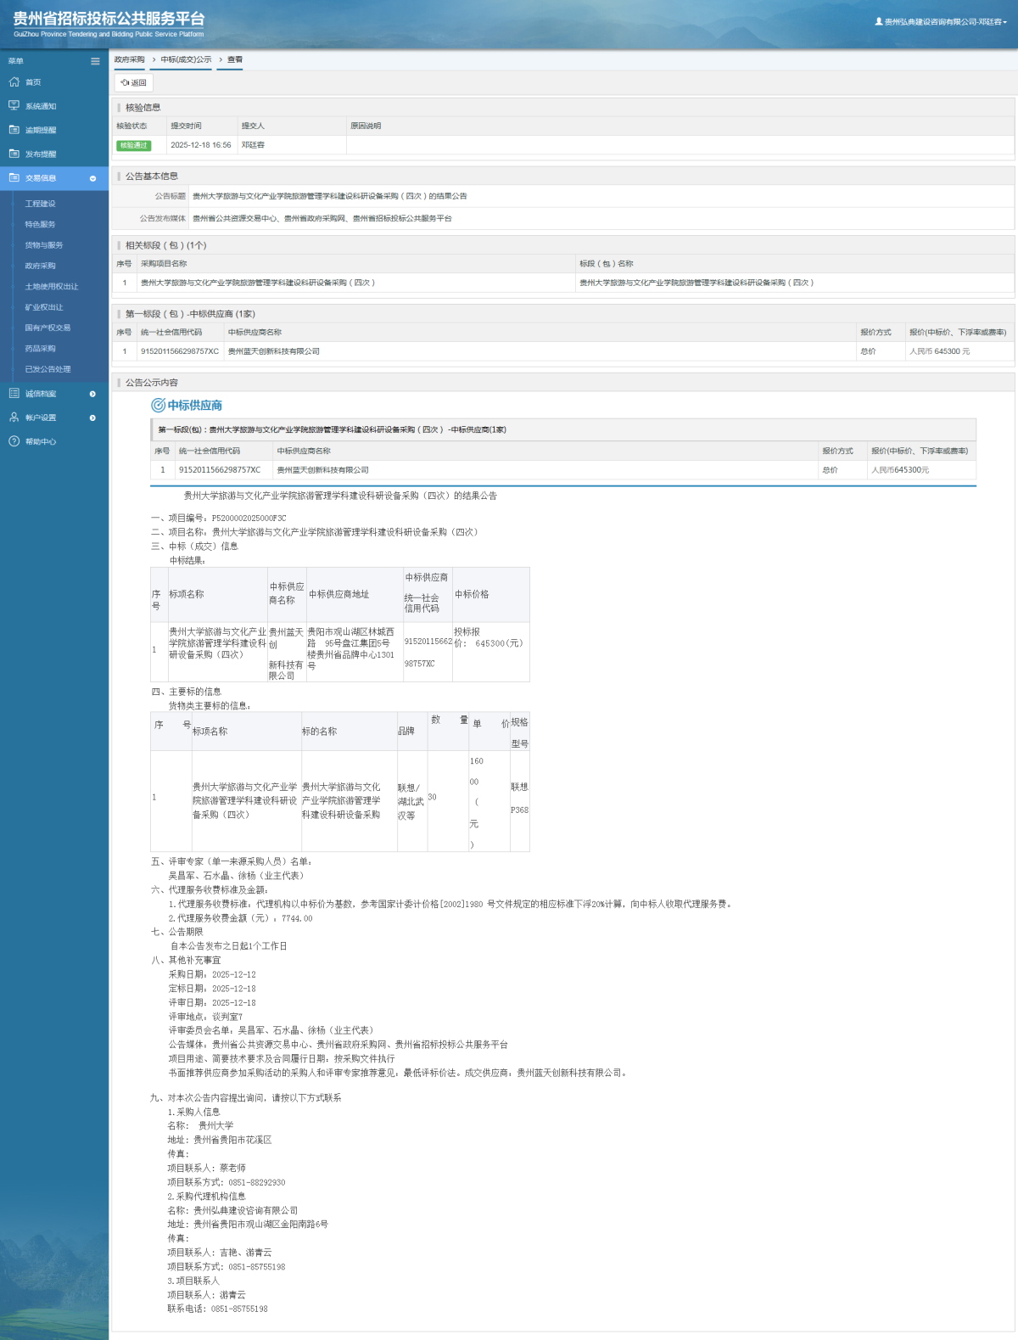Viewport: 1018px width, 1340px height.
Task: Click the person icon for 帐户设置
Action: tap(14, 418)
